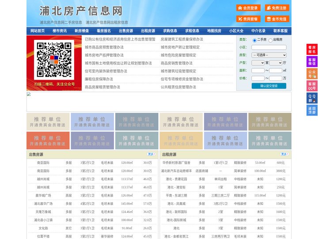Open the 商品房销售管理办法 link
Image resolution: width=318 pixels, height=239 pixels.
click(x=177, y=63)
